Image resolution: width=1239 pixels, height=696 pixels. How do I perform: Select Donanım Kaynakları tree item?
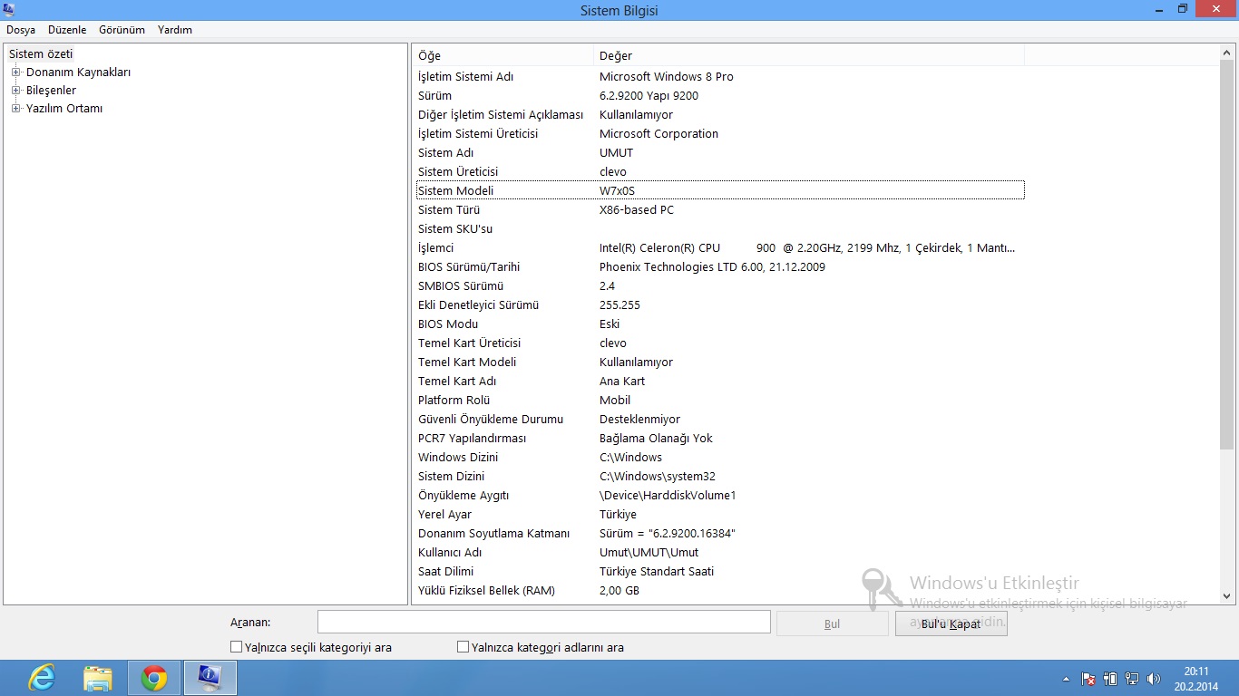pos(78,72)
